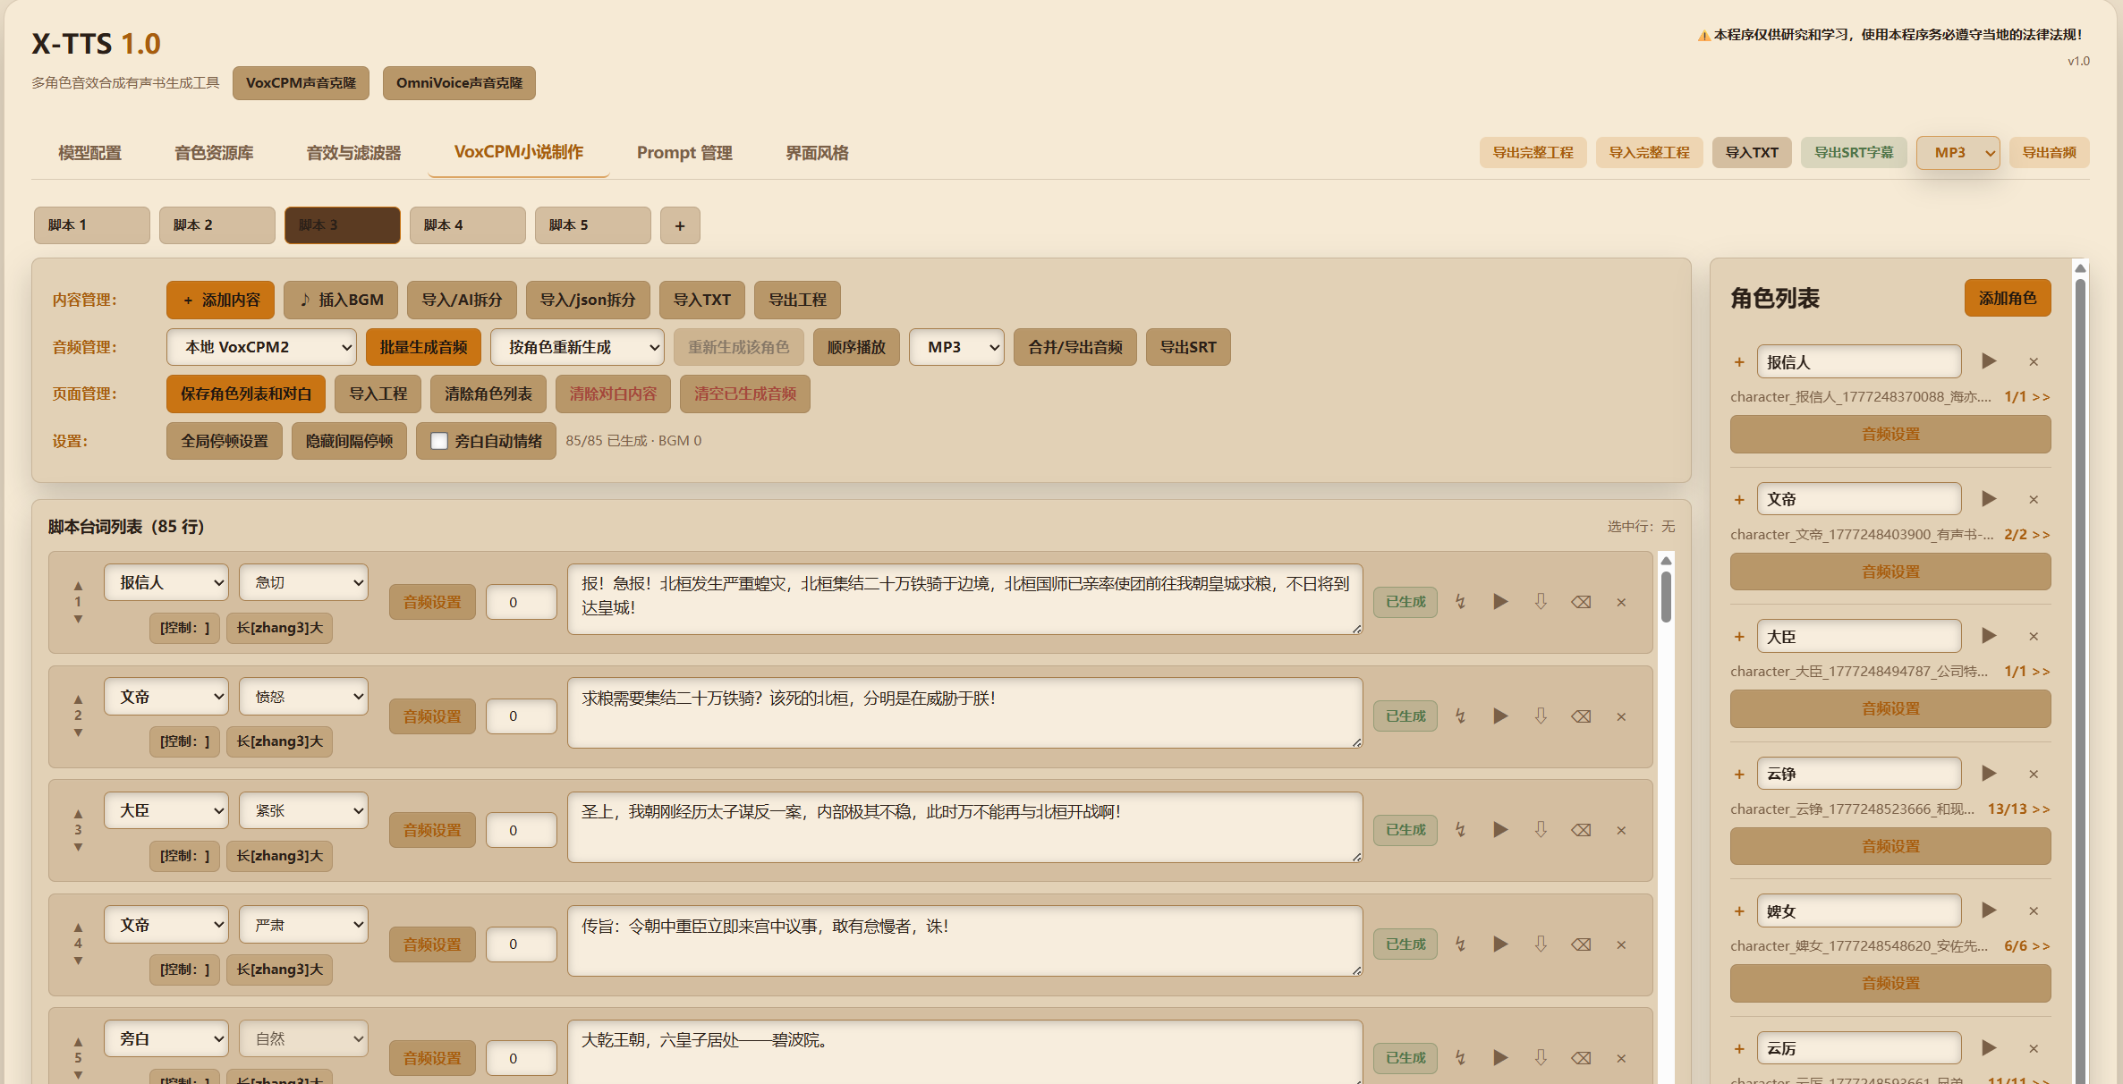Regenerate line 1 audio via lightning icon
This screenshot has width=2123, height=1084.
tap(1460, 601)
